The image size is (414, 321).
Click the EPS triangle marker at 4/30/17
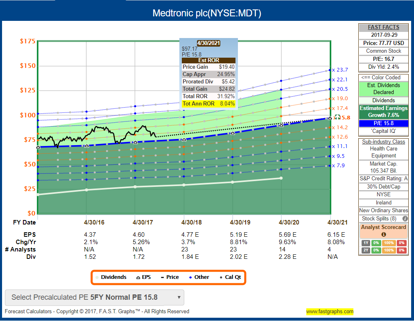pyautogui.click(x=136, y=142)
